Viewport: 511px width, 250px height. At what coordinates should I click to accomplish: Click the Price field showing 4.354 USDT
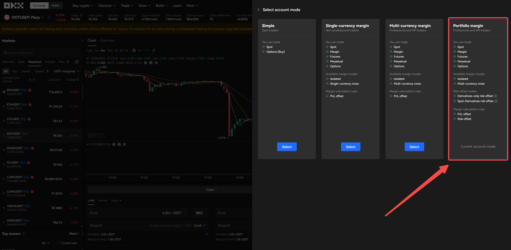138,213
